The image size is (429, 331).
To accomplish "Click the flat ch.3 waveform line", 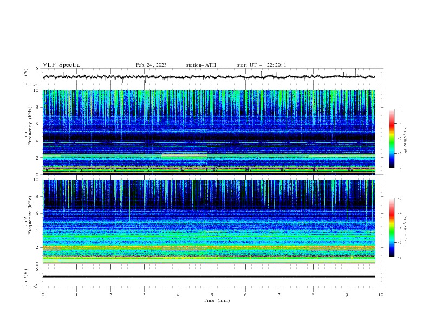I will coord(209,277).
